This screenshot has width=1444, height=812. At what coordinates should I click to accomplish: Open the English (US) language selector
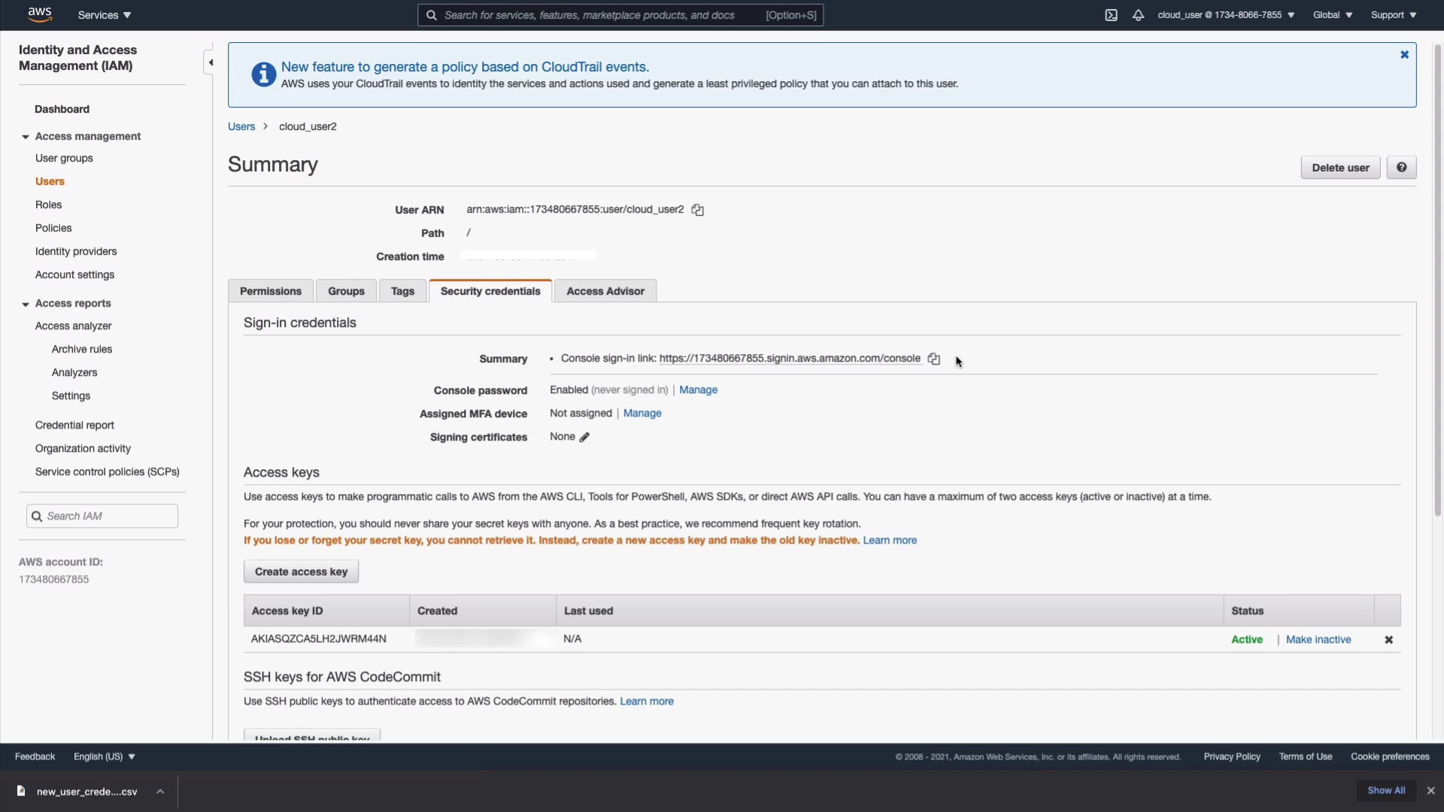tap(105, 756)
